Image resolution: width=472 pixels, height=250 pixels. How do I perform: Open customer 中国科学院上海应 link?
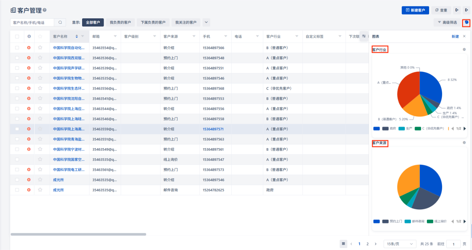pyautogui.click(x=69, y=109)
